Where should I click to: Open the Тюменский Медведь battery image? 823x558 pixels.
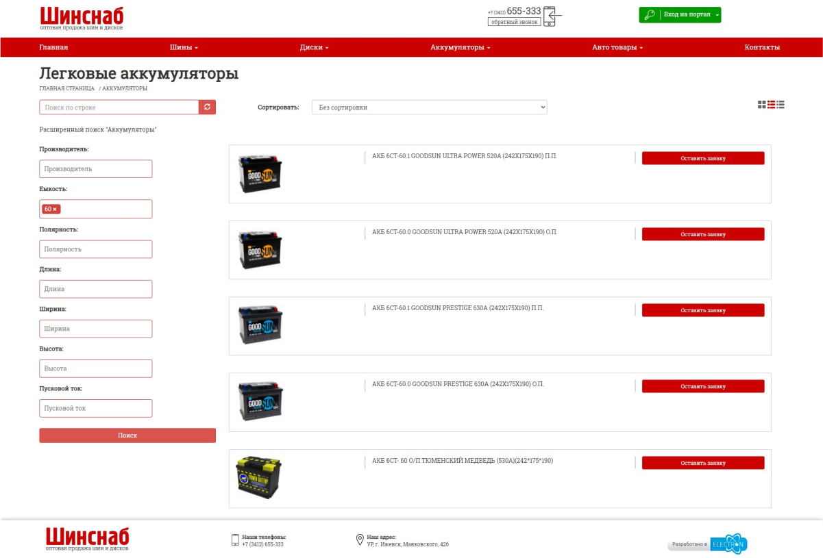258,478
